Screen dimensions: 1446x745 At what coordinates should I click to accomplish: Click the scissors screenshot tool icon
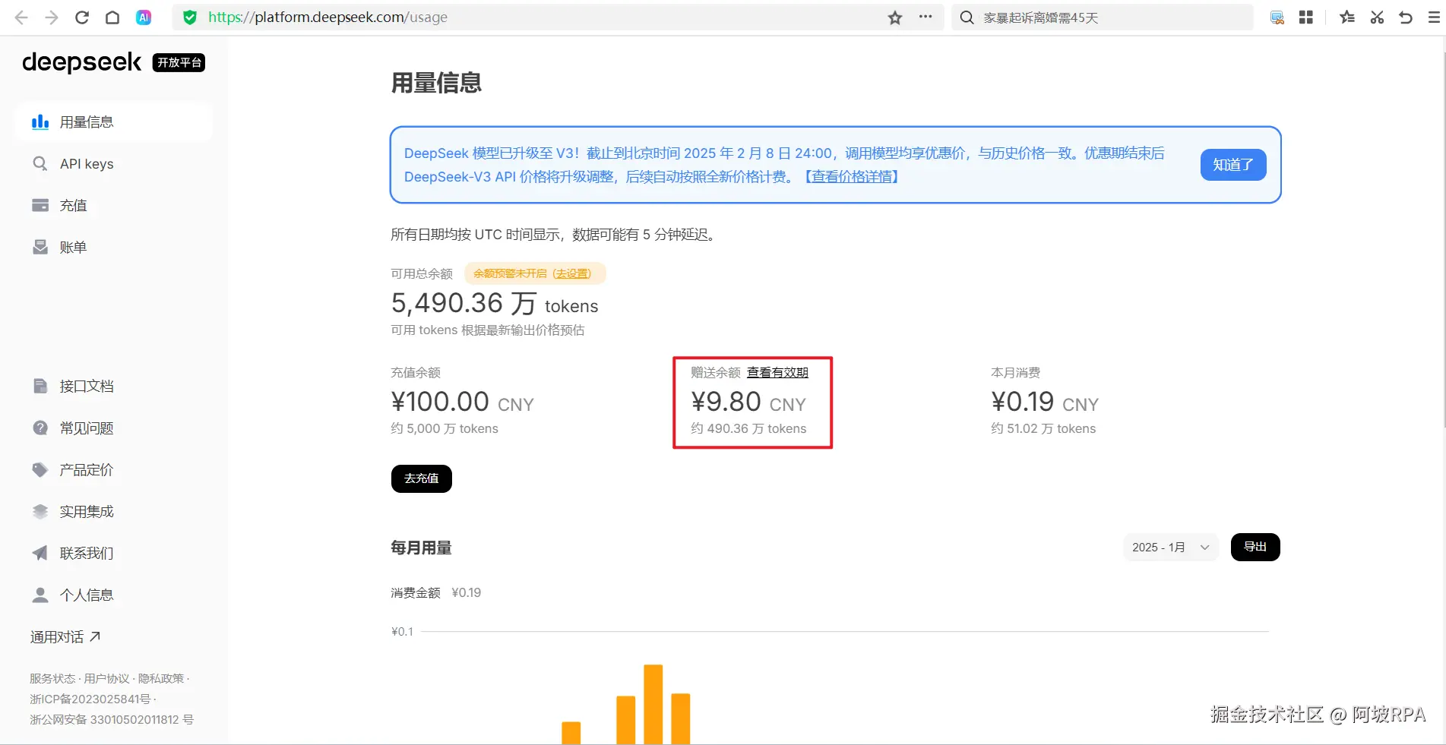(1377, 17)
